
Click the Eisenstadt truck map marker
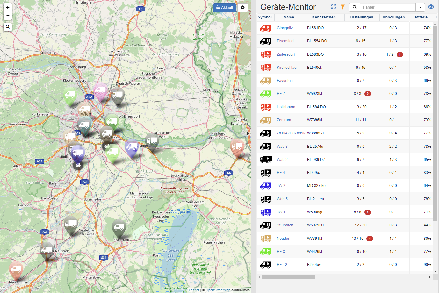tap(119, 227)
